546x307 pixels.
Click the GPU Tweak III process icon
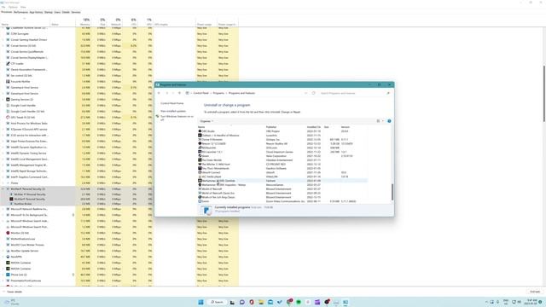pyautogui.click(x=8, y=118)
